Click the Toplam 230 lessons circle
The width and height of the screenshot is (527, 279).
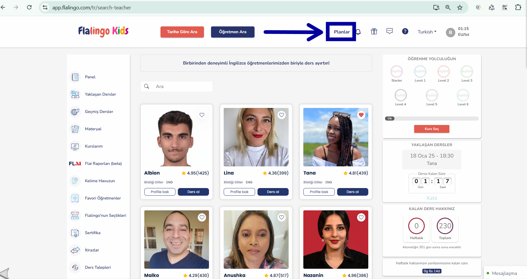coord(445,226)
